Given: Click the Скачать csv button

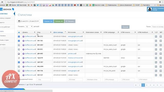Looking at the screenshot, I should click(x=48, y=21).
